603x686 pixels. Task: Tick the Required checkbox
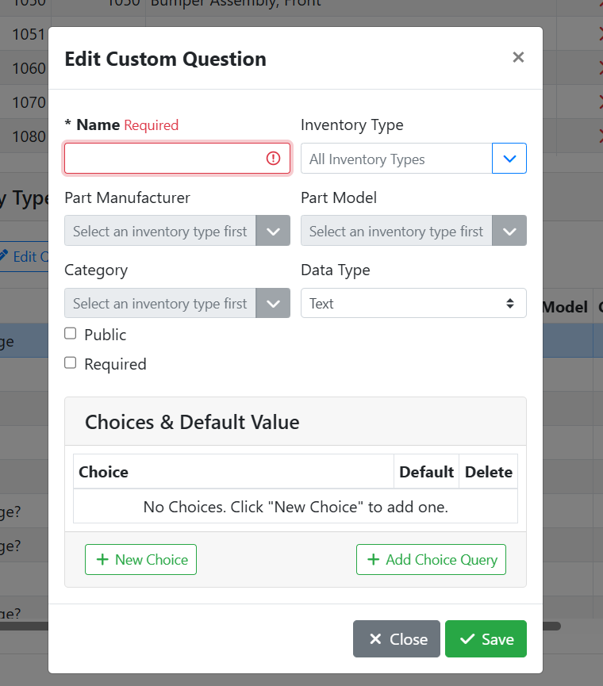coord(71,363)
